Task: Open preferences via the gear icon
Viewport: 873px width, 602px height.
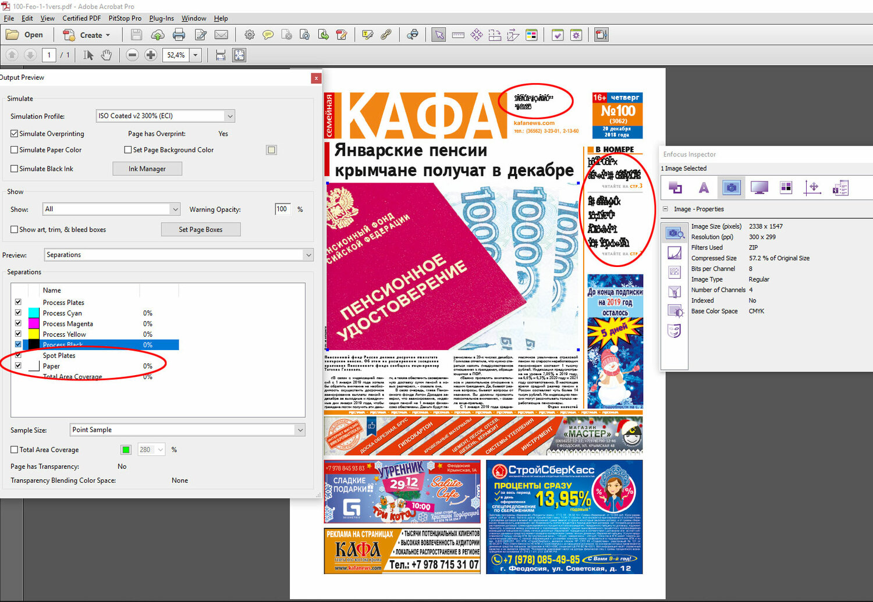Action: [x=250, y=35]
